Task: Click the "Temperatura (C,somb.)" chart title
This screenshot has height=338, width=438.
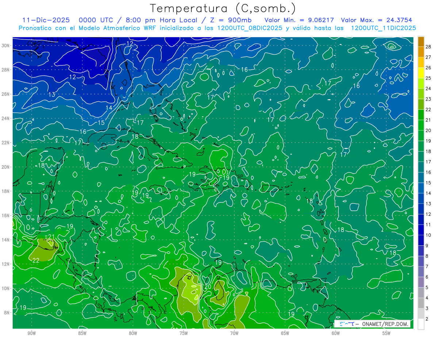Action: [223, 8]
